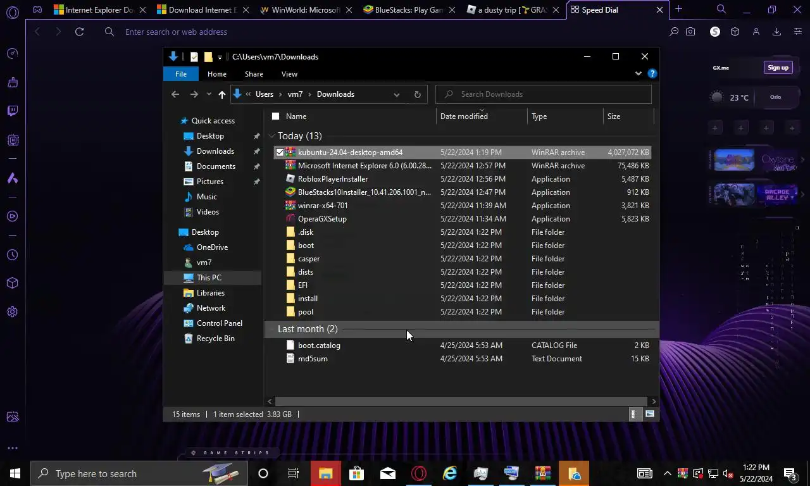Open a new Opera tab
The image size is (810, 486).
678,9
